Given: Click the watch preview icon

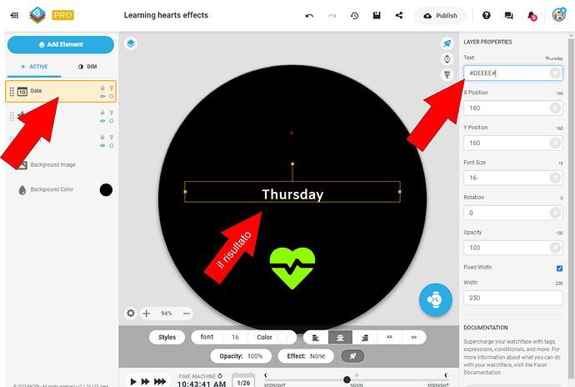Looking at the screenshot, I should pos(447,58).
